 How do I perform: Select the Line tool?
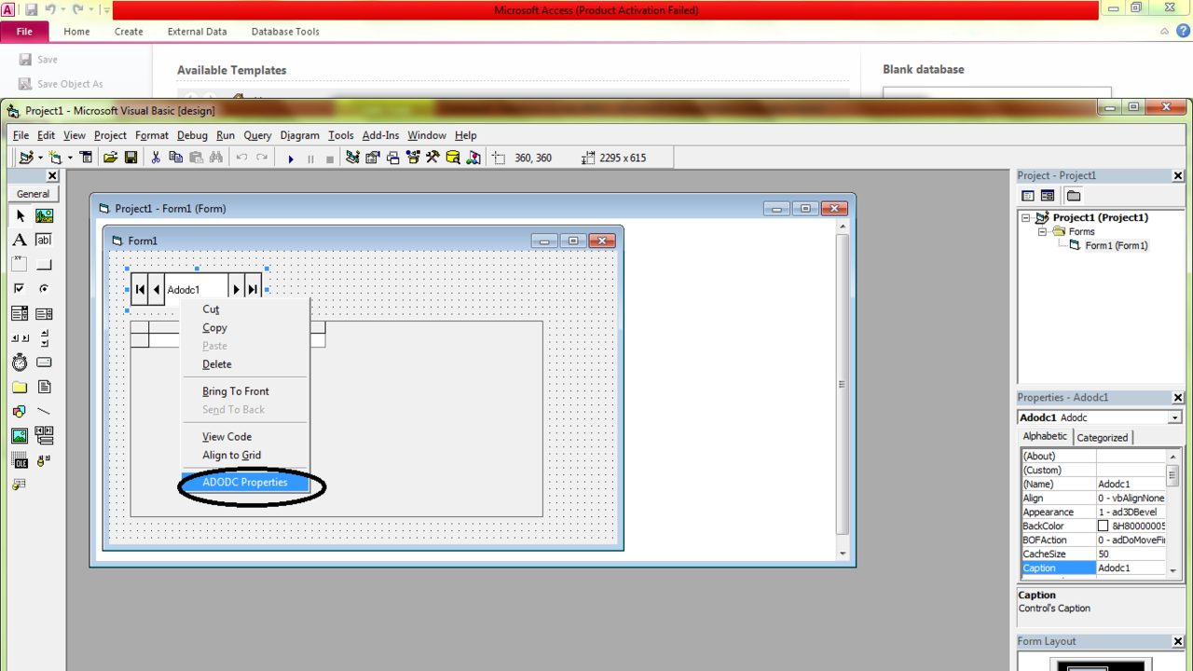point(44,411)
